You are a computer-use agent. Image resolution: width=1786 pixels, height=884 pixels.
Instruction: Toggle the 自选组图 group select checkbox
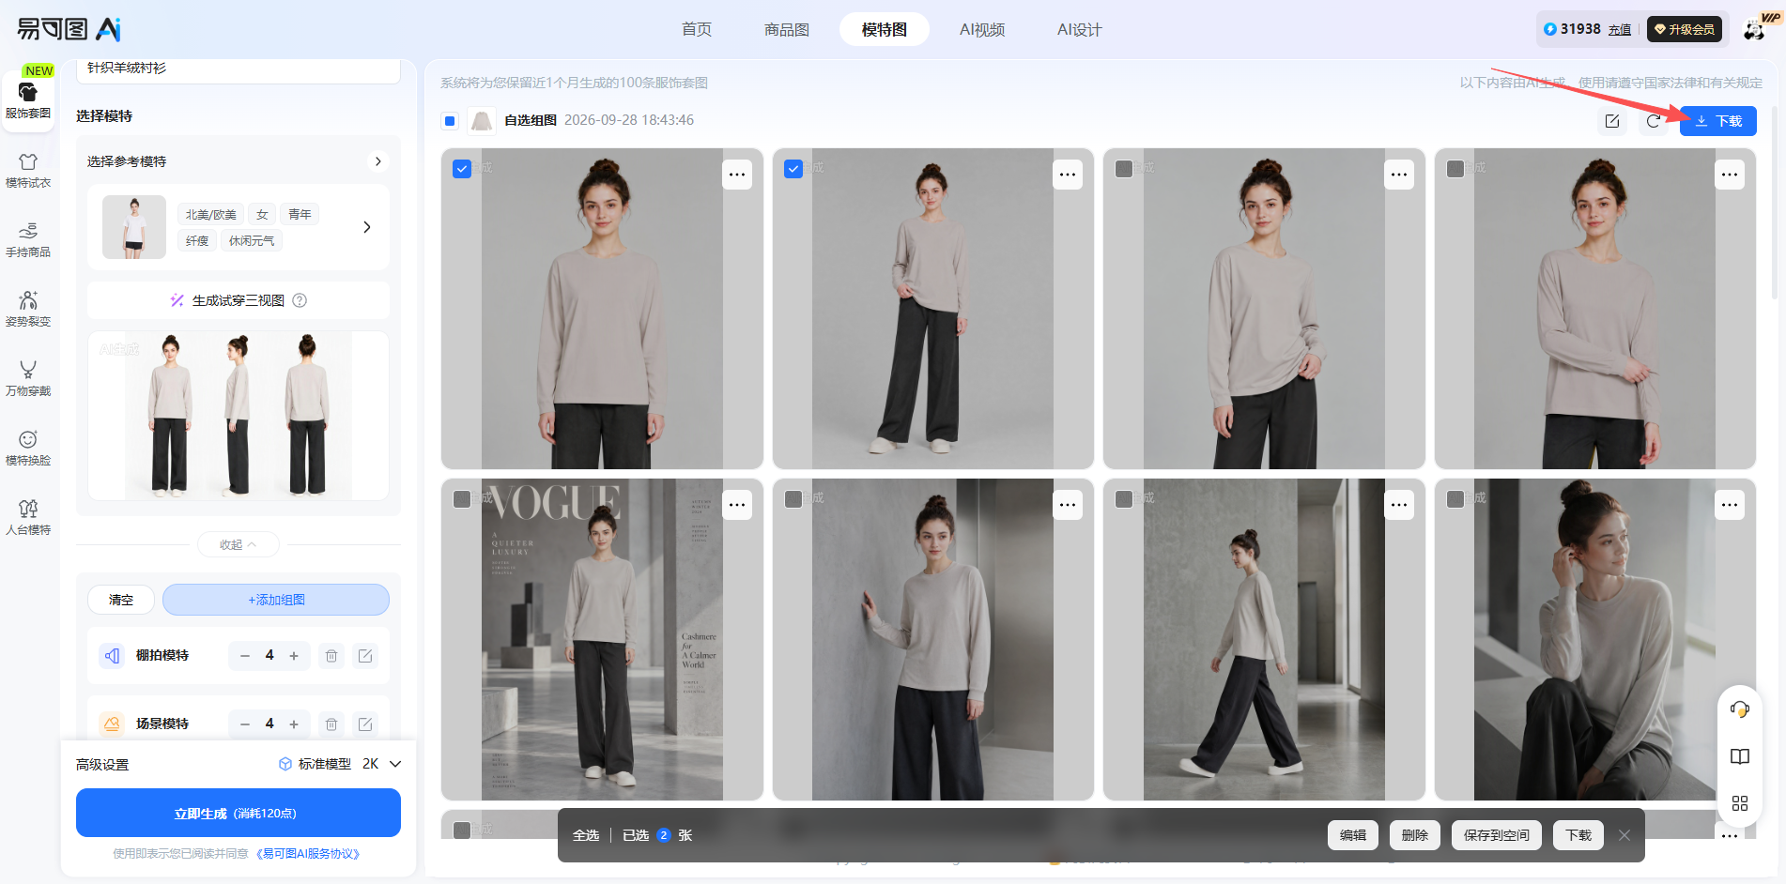pyautogui.click(x=450, y=121)
